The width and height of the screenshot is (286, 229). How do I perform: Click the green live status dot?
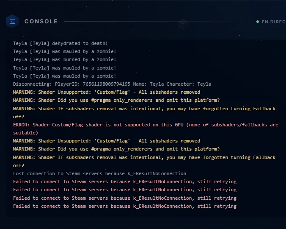pos(258,22)
